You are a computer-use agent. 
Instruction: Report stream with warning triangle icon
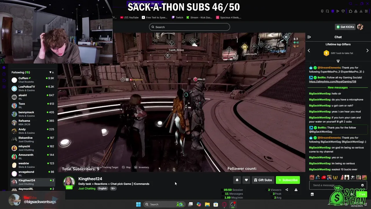coord(296,190)
